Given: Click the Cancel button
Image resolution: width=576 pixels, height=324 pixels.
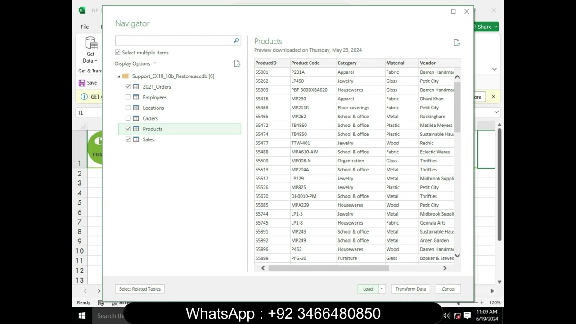Looking at the screenshot, I should point(448,289).
